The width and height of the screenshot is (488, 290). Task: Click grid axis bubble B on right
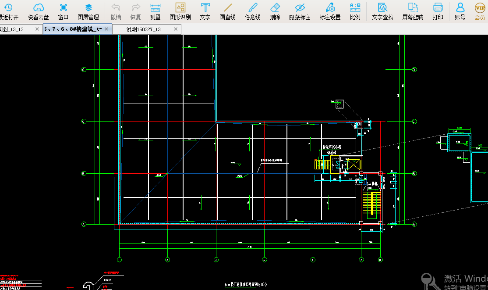[414, 174]
